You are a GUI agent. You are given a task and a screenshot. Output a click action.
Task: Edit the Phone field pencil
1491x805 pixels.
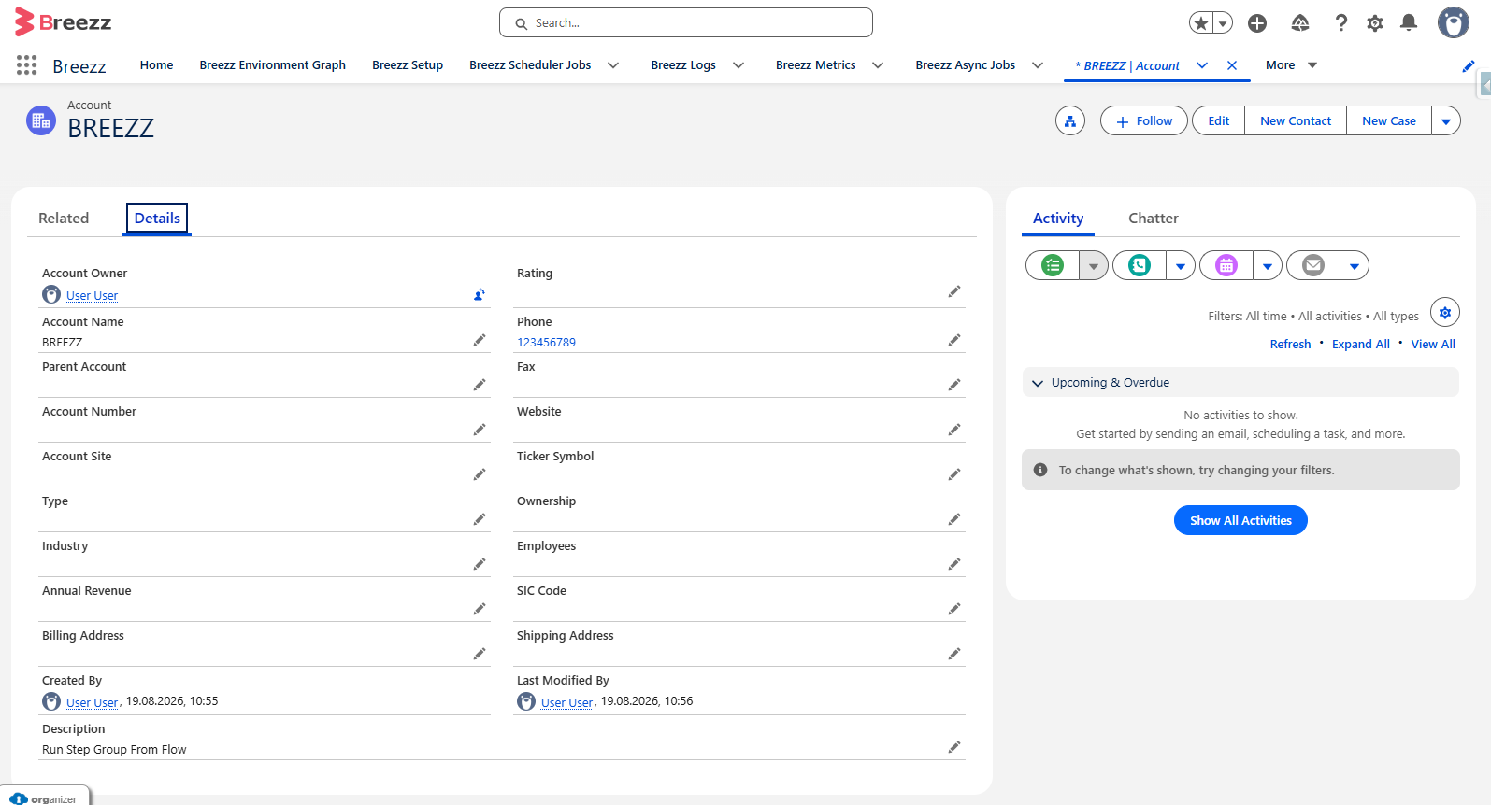954,340
